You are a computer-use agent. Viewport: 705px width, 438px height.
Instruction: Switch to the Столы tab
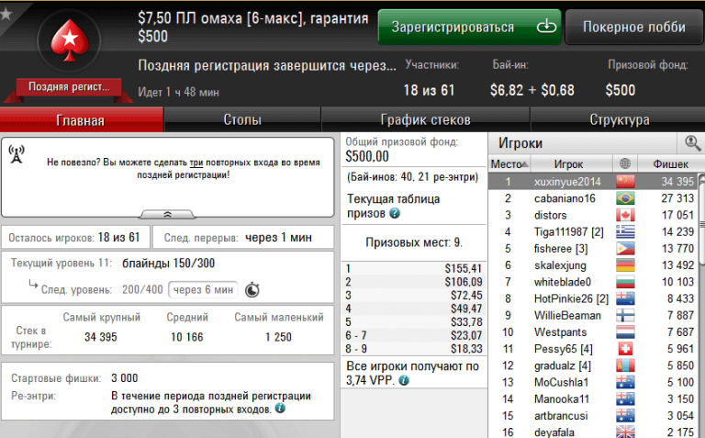point(242,120)
